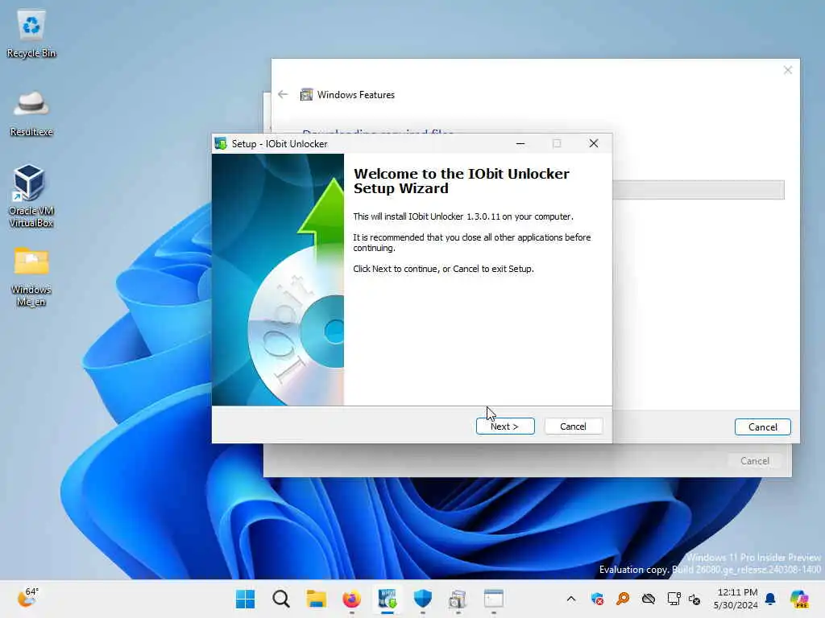The width and height of the screenshot is (825, 618).
Task: Click the network display tray icon
Action: [674, 599]
